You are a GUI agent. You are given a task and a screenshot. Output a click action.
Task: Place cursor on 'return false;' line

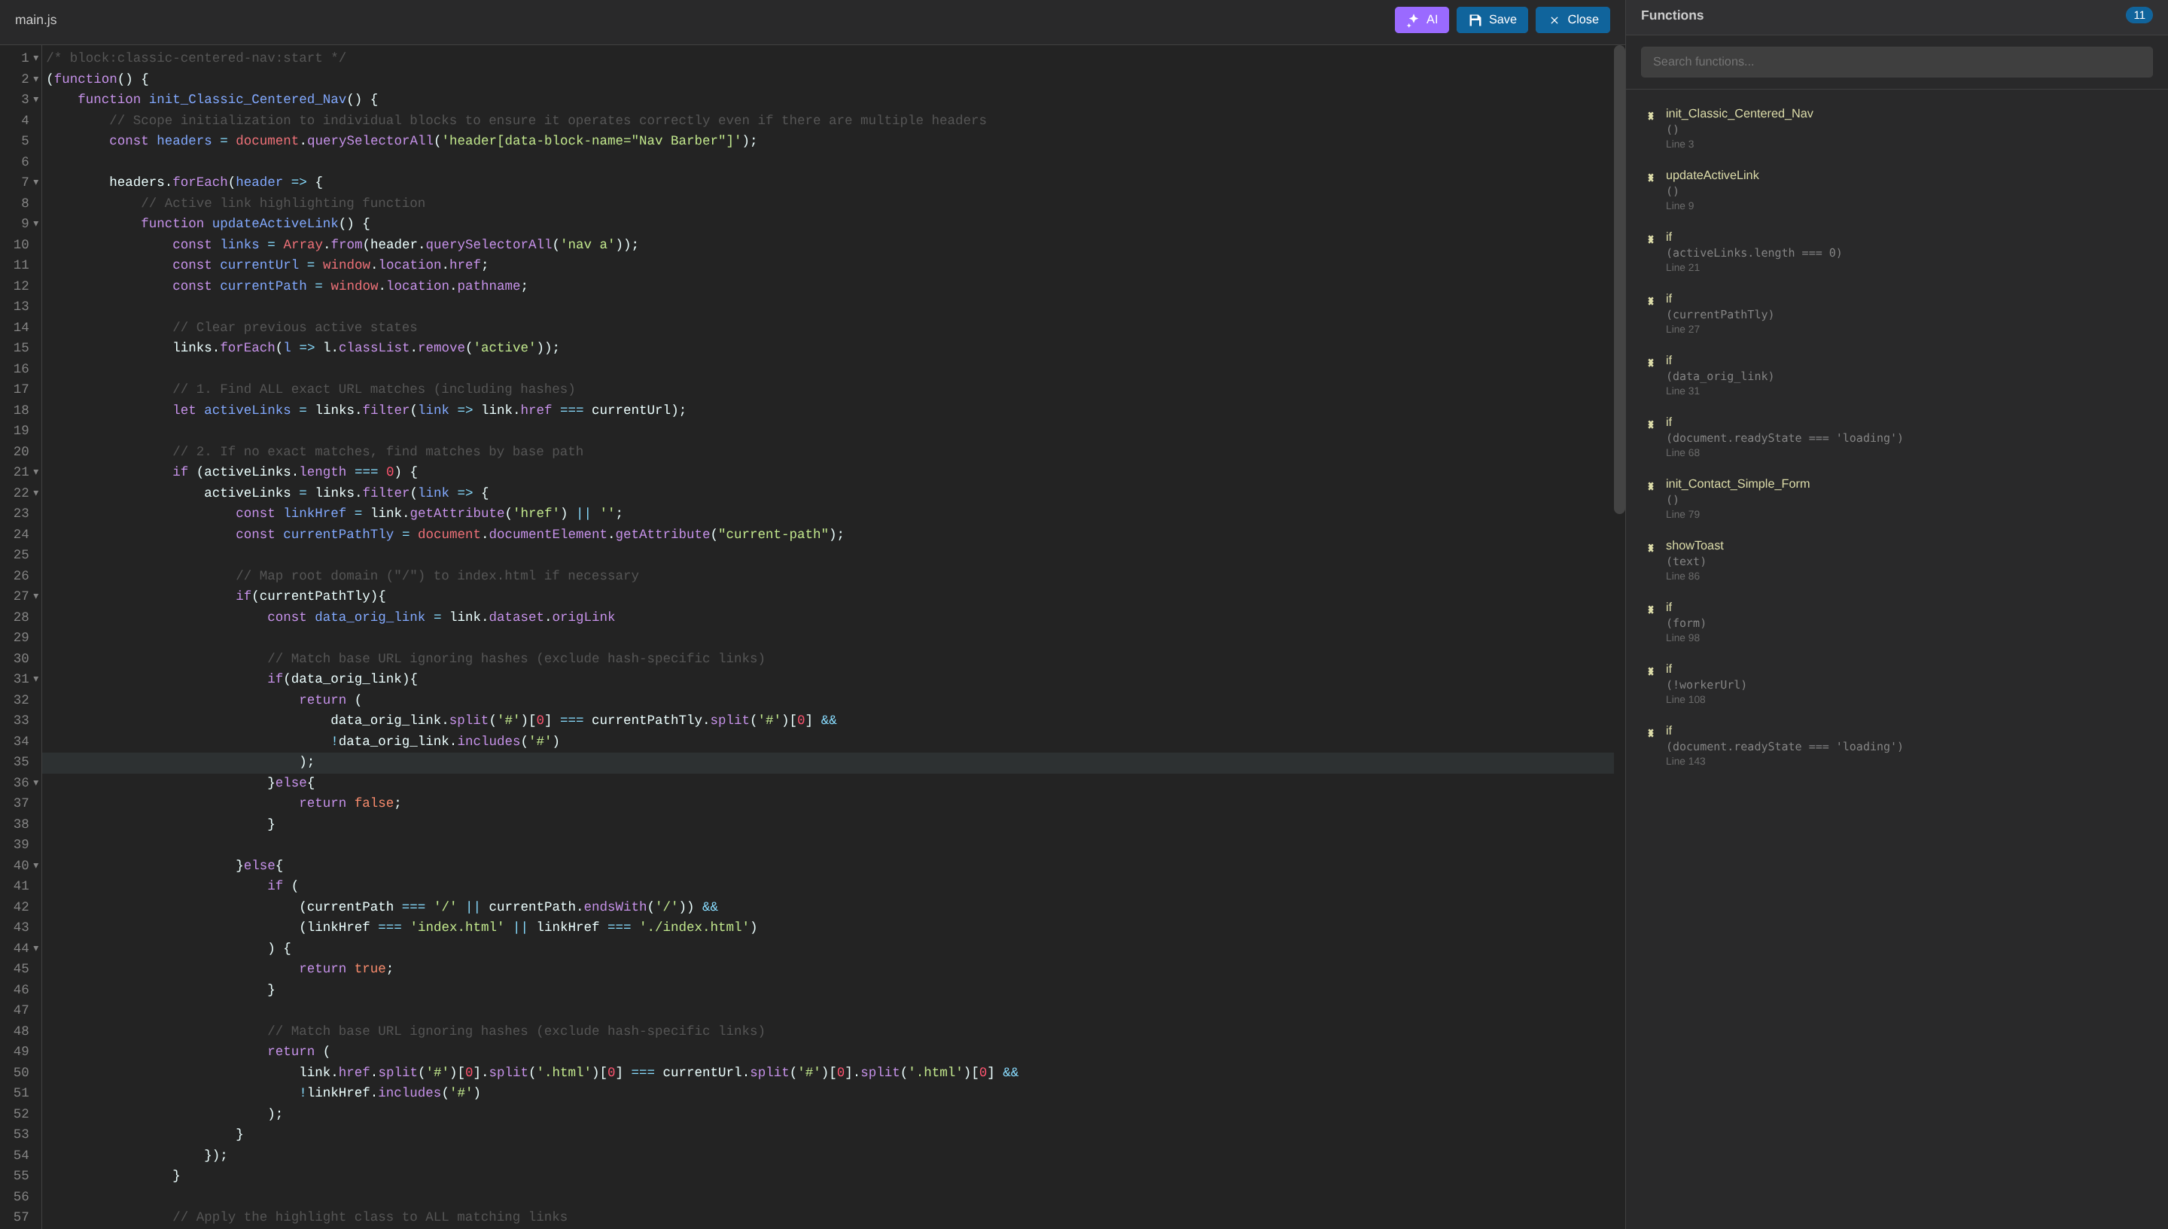coord(349,803)
